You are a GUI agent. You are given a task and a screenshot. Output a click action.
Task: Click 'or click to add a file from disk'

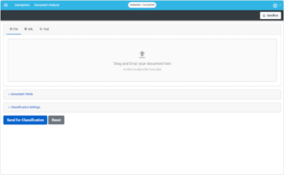click(142, 70)
